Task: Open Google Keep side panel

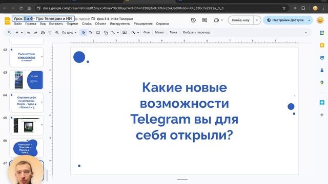Action: pyautogui.click(x=322, y=45)
